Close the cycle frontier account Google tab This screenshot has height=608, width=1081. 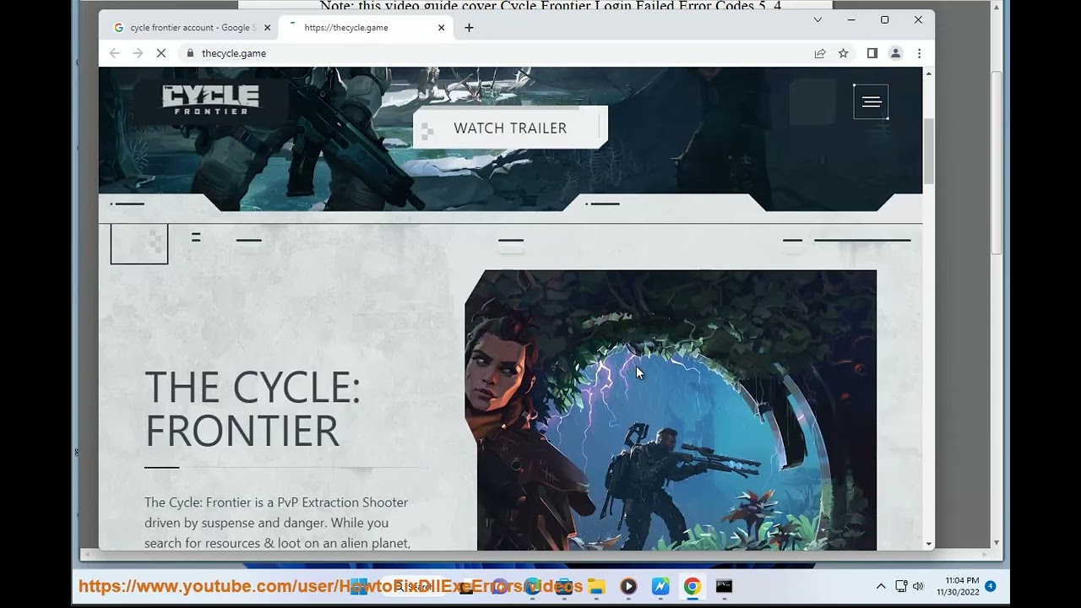268,28
